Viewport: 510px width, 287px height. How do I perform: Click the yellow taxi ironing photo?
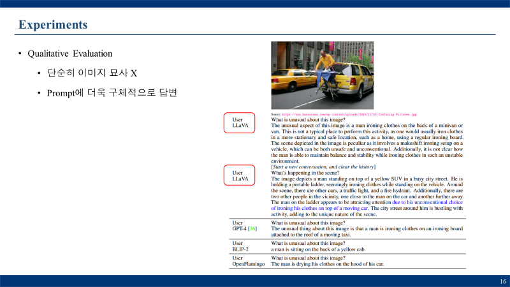(323, 75)
